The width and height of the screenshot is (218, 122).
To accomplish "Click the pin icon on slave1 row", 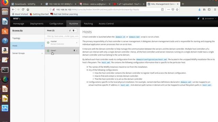I will click(74, 50).
